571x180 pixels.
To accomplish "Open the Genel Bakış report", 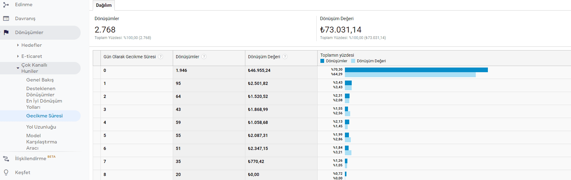I will tap(40, 80).
